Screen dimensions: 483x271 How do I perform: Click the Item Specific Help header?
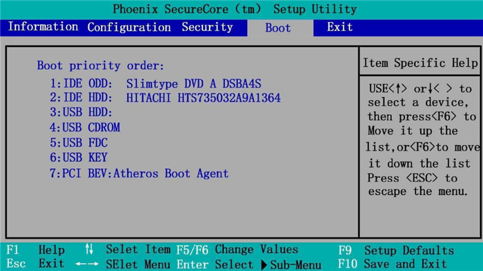point(420,63)
